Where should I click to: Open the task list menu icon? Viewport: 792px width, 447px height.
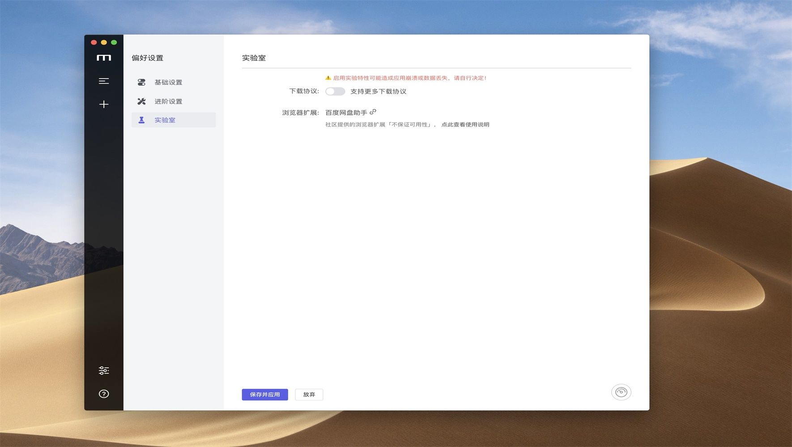click(104, 81)
